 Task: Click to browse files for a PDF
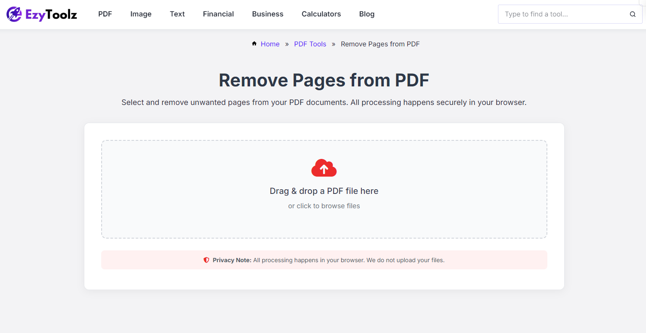pos(324,206)
